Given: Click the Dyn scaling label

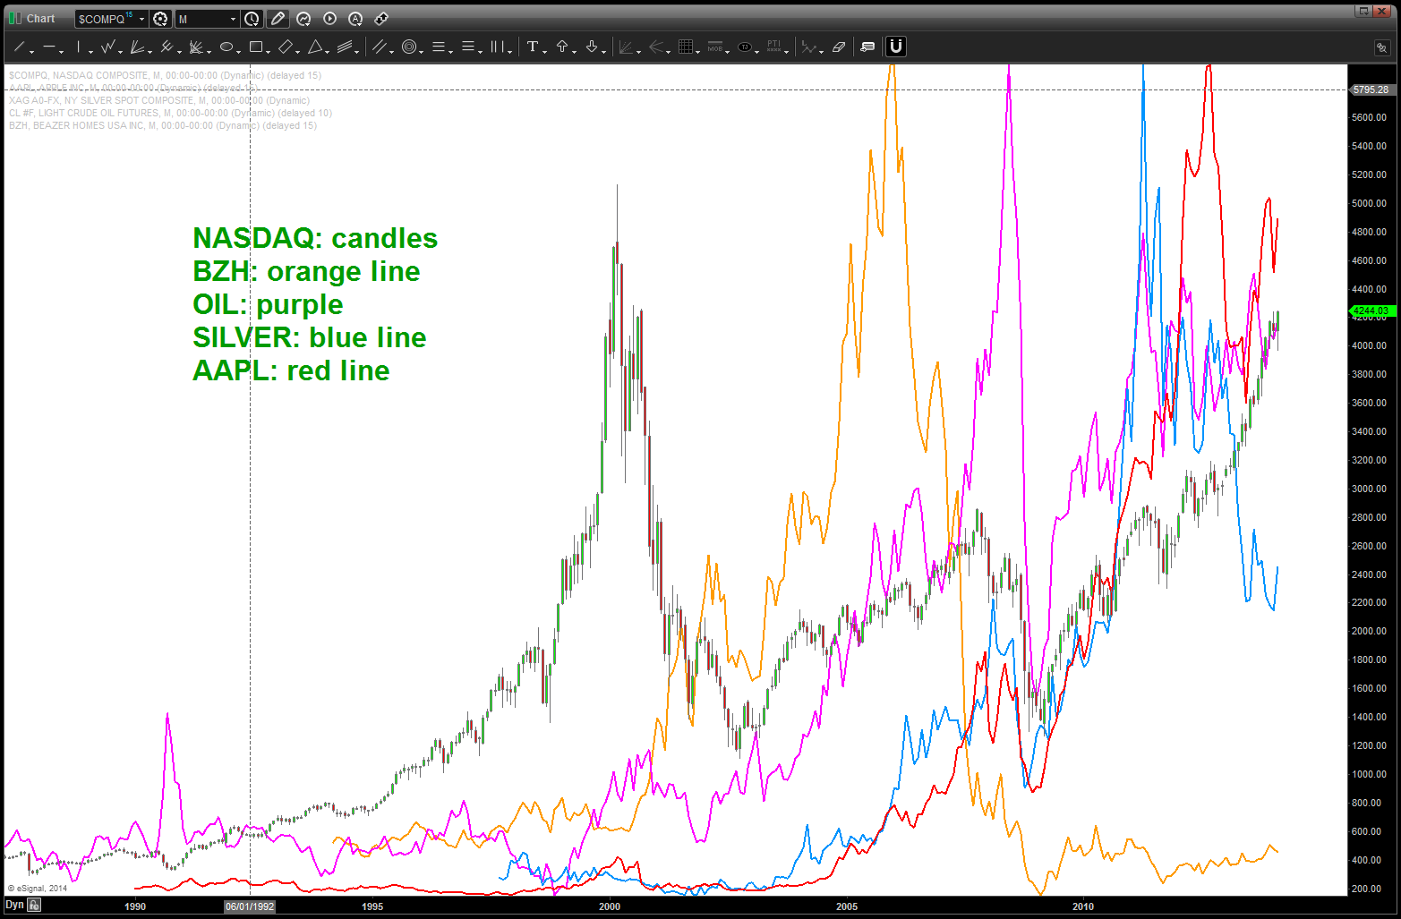Looking at the screenshot, I should [x=14, y=906].
